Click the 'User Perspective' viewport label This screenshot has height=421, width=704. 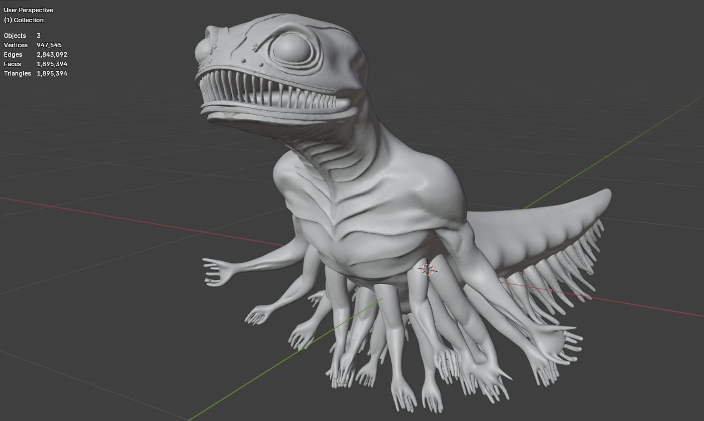[28, 10]
